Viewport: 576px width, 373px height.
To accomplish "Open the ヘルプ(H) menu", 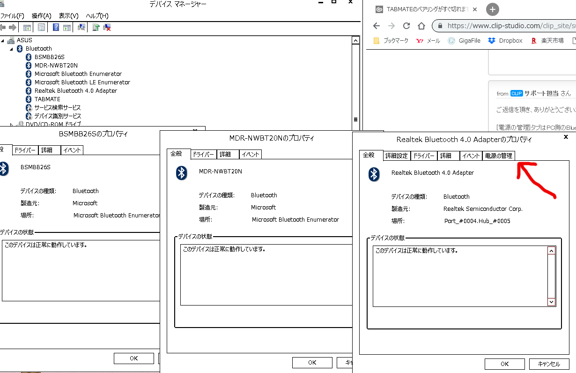I will (97, 16).
